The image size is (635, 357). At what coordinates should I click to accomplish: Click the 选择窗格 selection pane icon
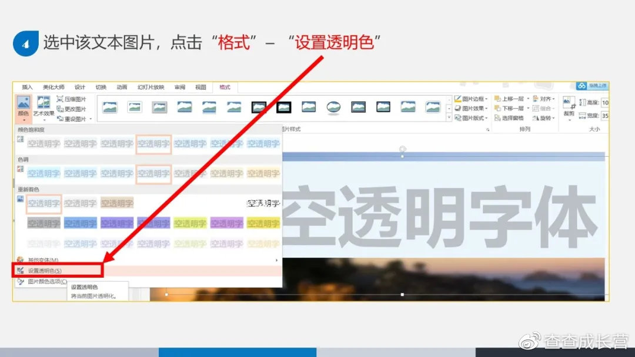[x=498, y=118]
